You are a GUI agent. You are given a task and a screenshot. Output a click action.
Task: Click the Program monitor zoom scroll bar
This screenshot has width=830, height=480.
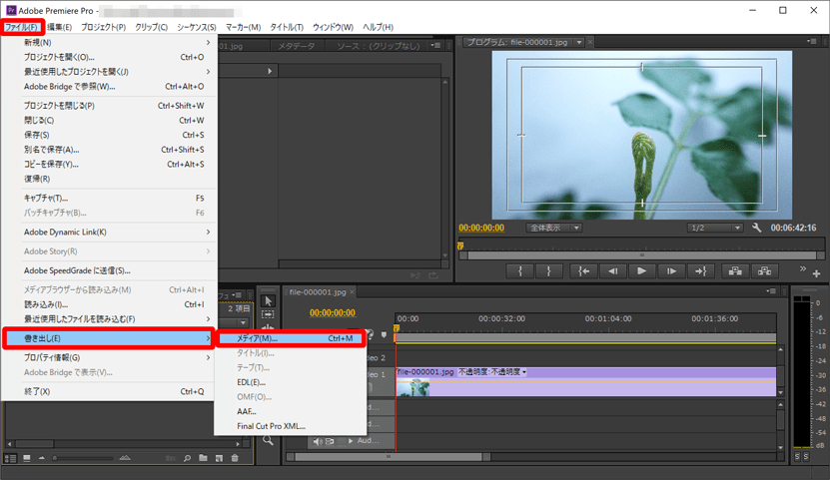pyautogui.click(x=642, y=255)
